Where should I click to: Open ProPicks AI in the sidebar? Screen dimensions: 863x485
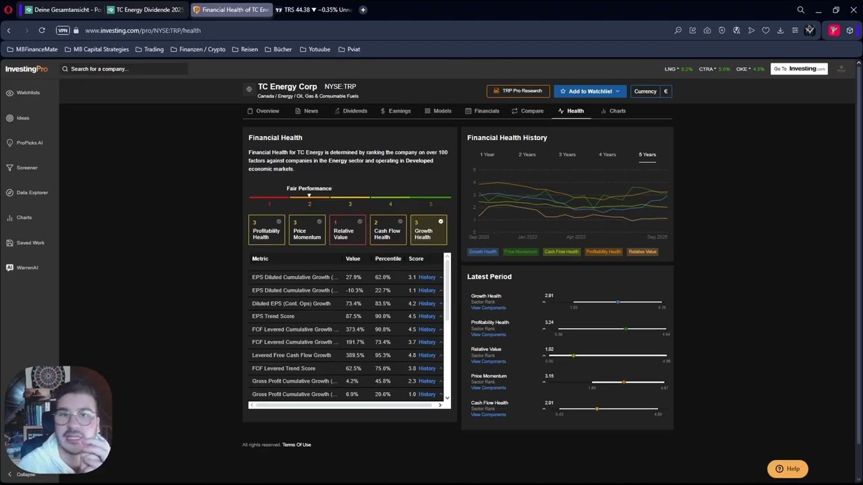pos(24,143)
